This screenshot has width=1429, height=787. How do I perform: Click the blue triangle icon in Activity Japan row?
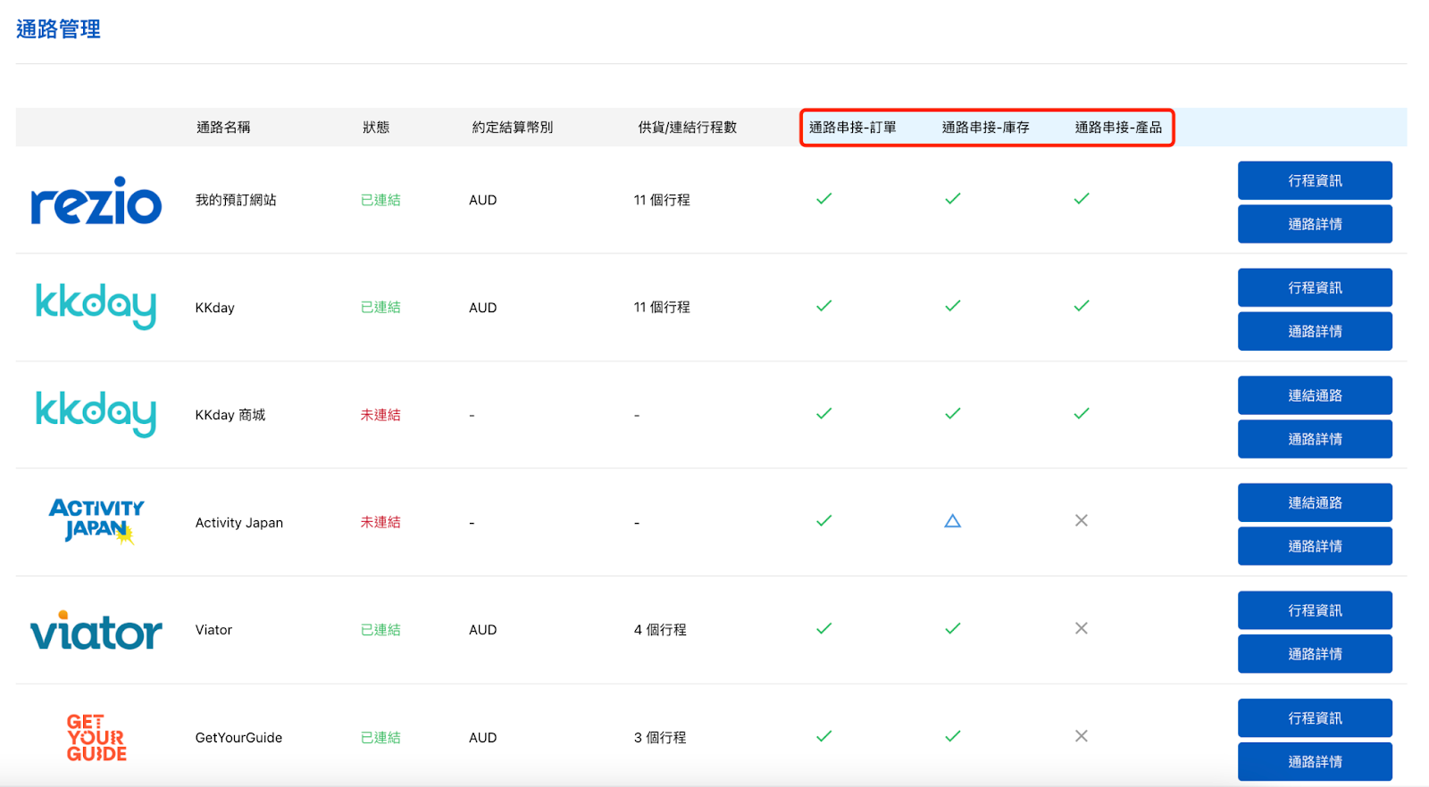coord(953,521)
